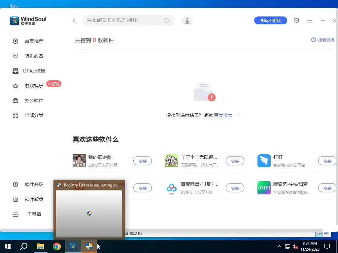This screenshot has height=253, width=338.
Task: Open the Windows Start menu
Action: click(8, 246)
